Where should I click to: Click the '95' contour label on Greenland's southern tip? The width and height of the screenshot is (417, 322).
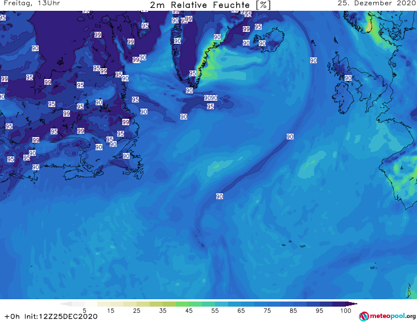point(193,73)
